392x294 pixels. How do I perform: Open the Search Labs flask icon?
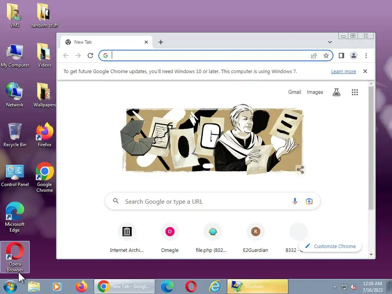(336, 92)
